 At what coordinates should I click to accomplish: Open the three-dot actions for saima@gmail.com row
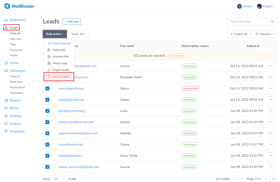point(271,88)
